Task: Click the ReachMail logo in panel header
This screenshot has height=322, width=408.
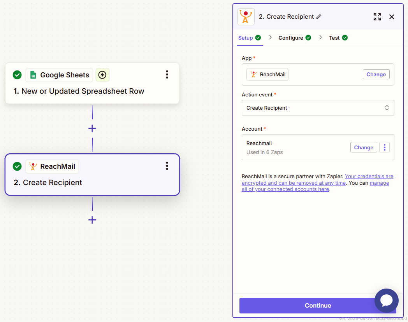Action: point(246,17)
